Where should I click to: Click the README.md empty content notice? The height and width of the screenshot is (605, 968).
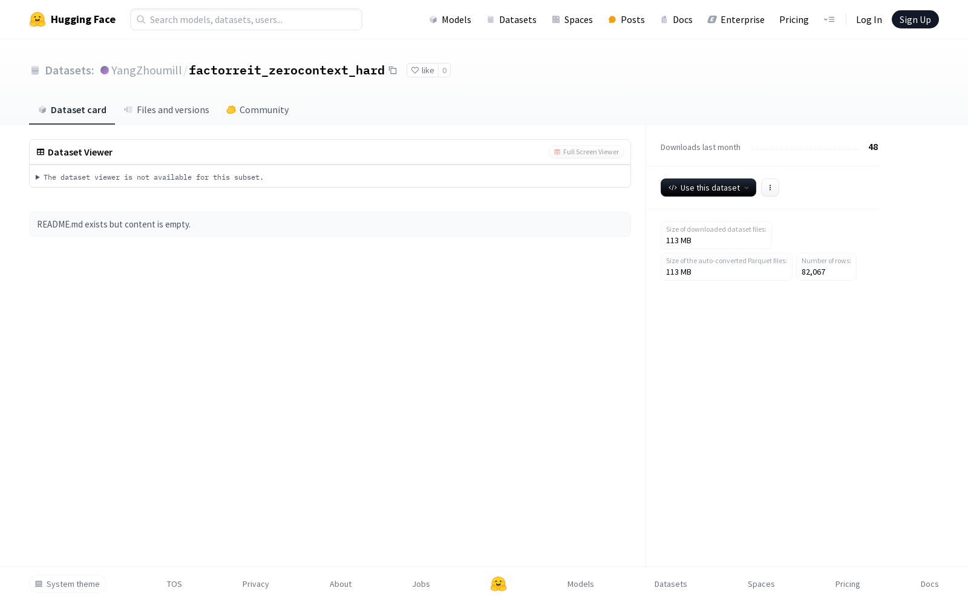point(330,224)
